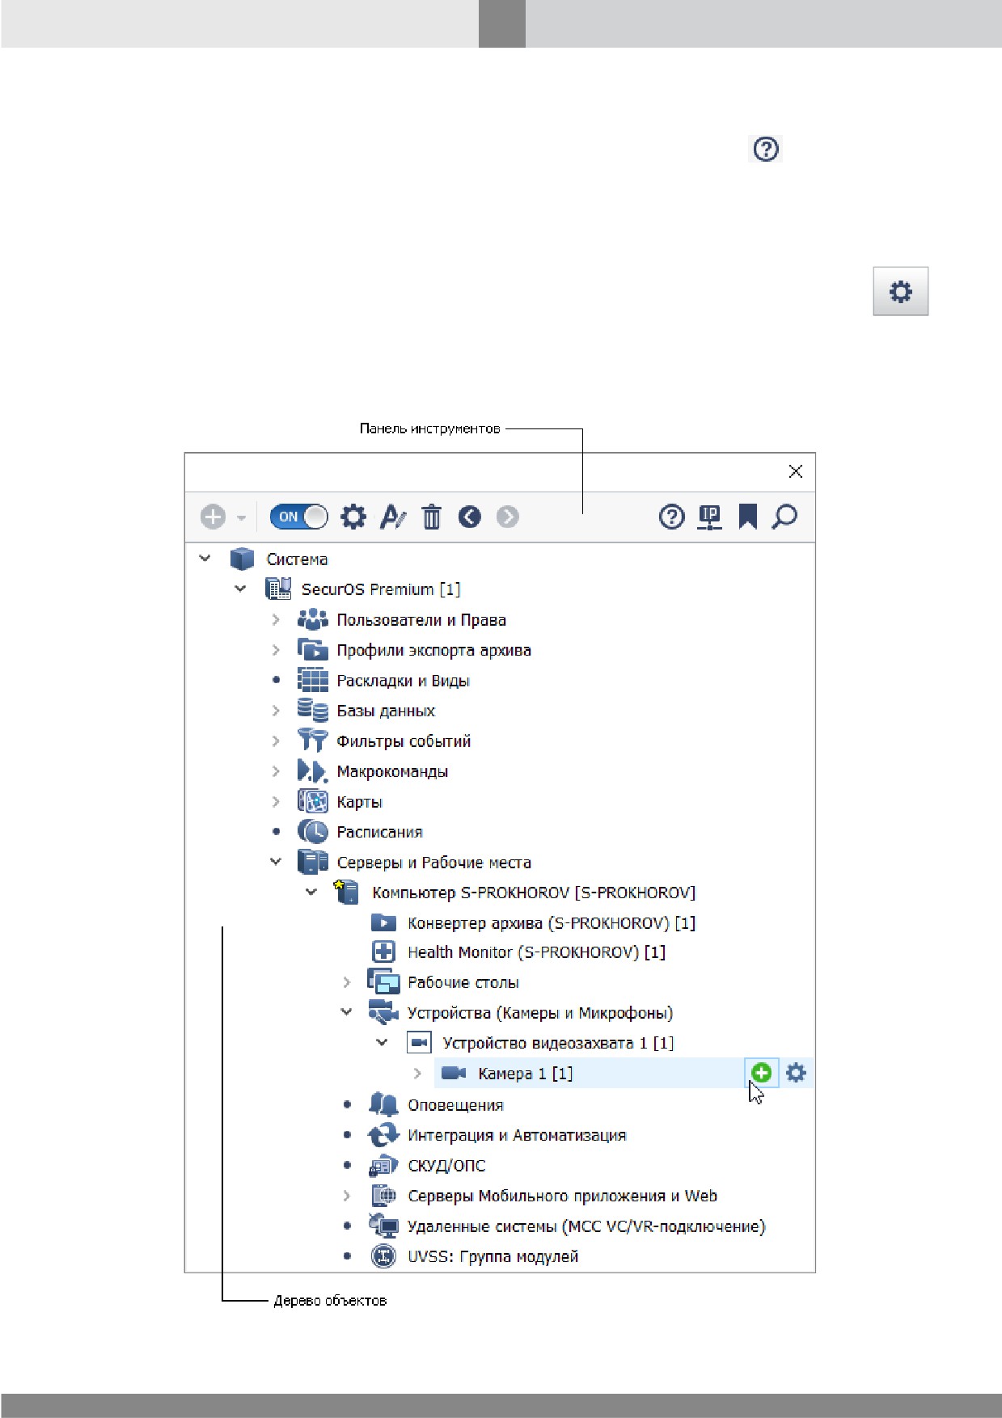
Task: Collapse Компьютер S-PROKHOROV node
Action: coord(311,893)
